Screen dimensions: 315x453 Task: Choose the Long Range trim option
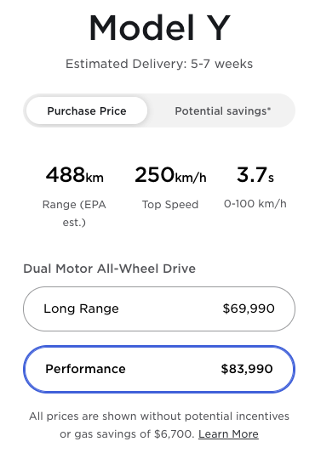pyautogui.click(x=159, y=309)
